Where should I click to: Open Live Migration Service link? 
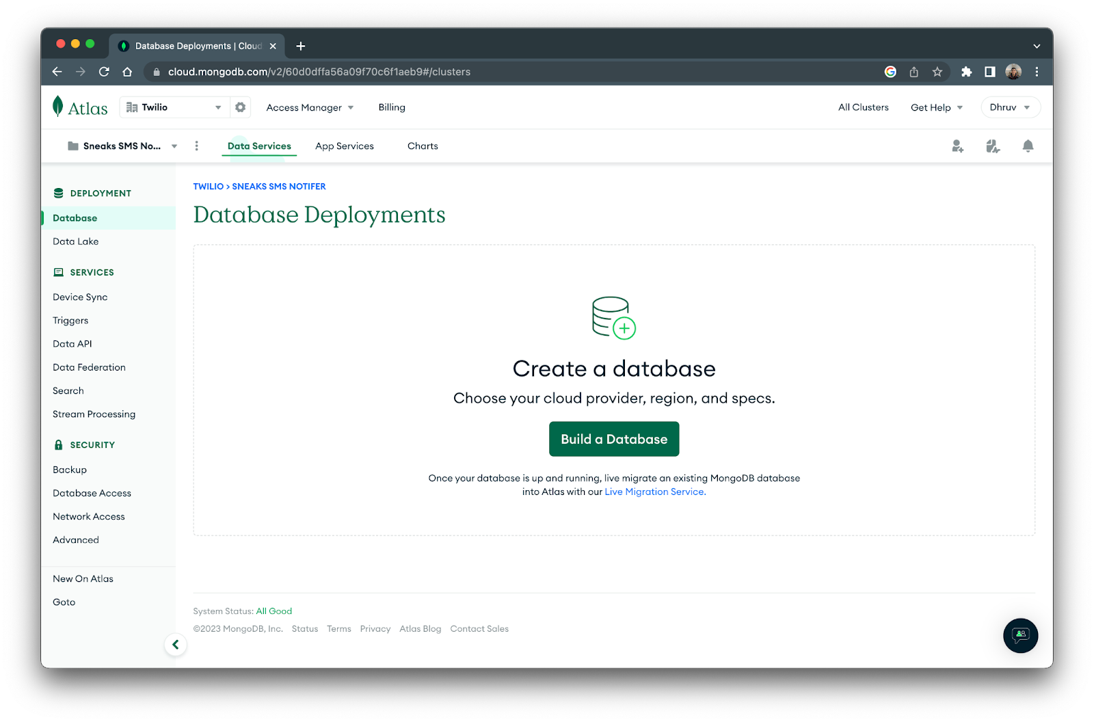click(x=655, y=492)
